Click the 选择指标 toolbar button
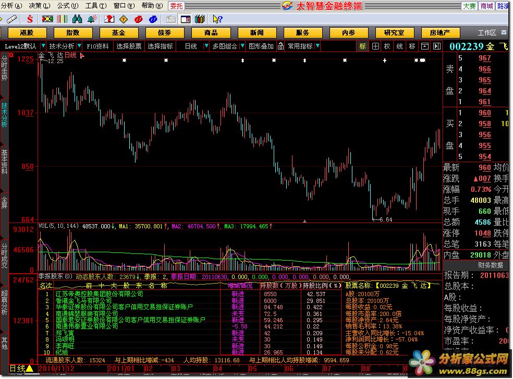This screenshot has height=379, width=513. (160, 46)
